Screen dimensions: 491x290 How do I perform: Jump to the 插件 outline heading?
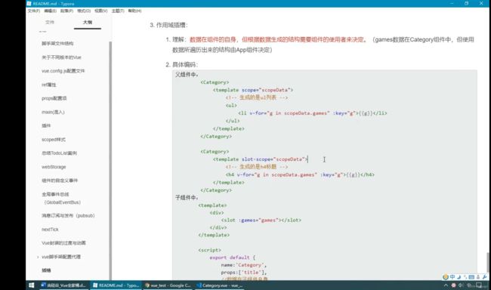[46, 125]
